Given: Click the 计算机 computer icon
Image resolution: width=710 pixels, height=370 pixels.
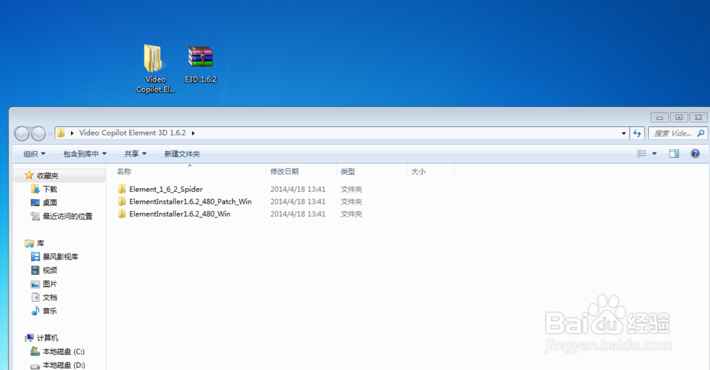Looking at the screenshot, I should [29, 338].
